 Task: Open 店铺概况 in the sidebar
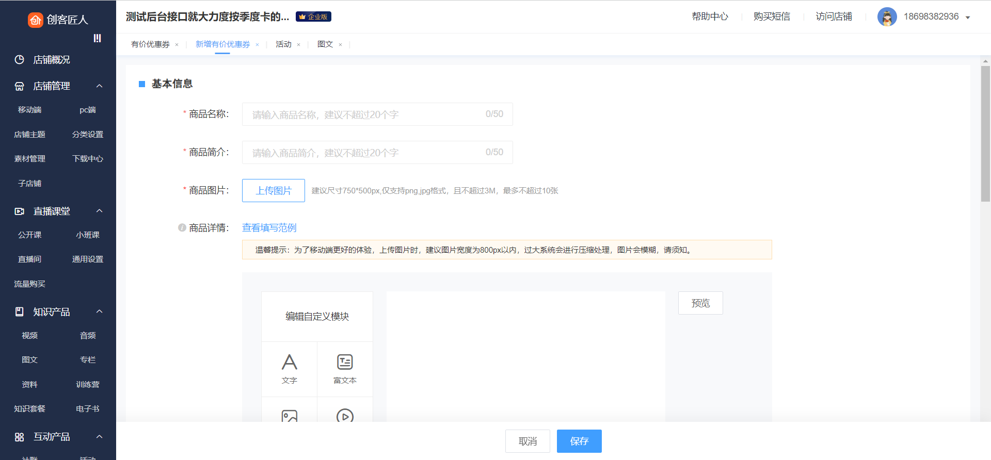coord(51,60)
